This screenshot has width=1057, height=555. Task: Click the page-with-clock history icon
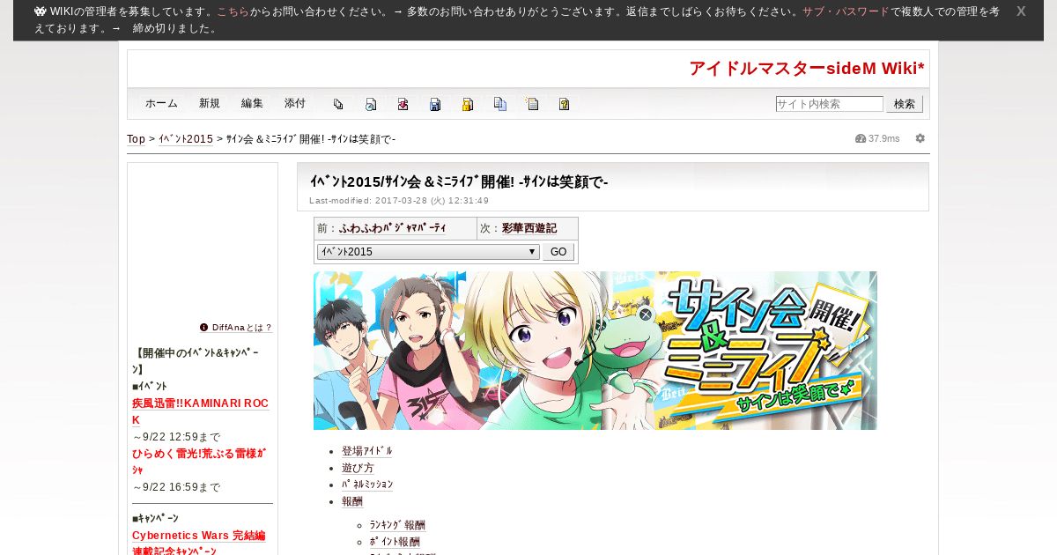371,104
